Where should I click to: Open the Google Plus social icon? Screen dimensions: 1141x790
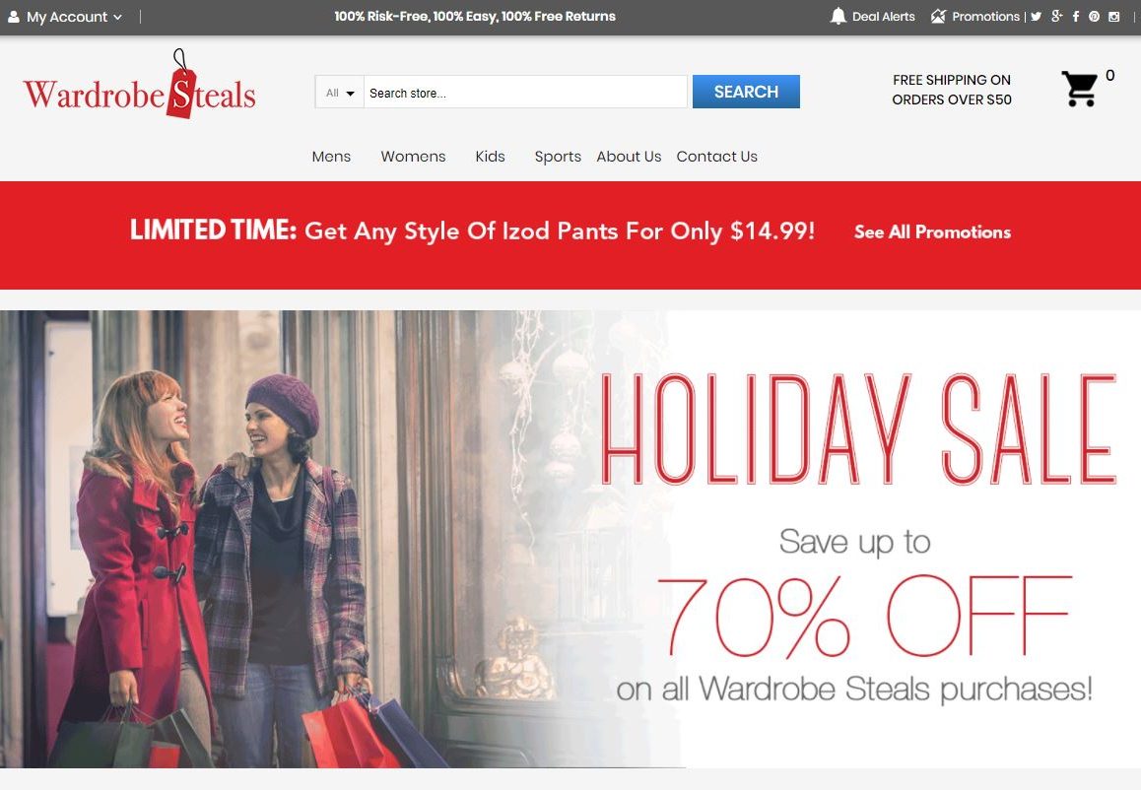(x=1056, y=16)
